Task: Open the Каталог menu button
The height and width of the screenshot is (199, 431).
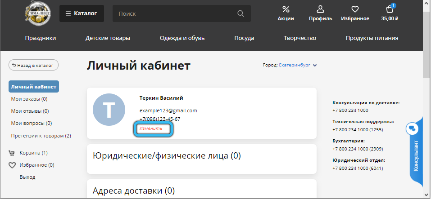Action: coord(82,13)
